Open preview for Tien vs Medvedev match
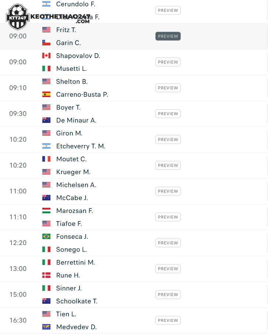This screenshot has height=334, width=268. pyautogui.click(x=168, y=320)
